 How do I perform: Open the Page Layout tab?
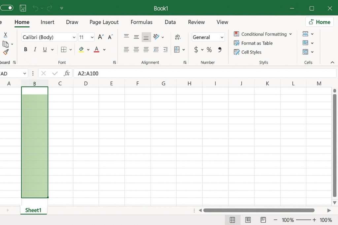[x=104, y=22]
